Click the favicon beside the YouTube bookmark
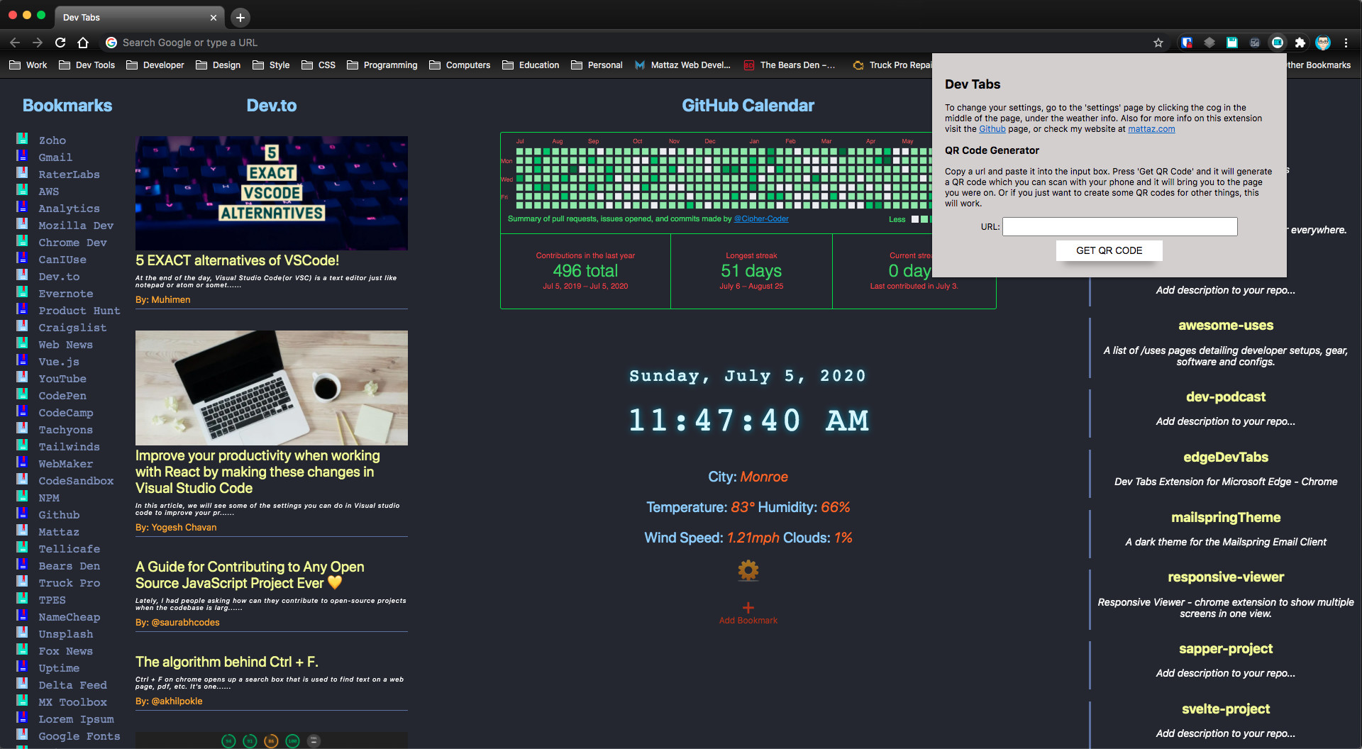The width and height of the screenshot is (1362, 749). coord(23,377)
